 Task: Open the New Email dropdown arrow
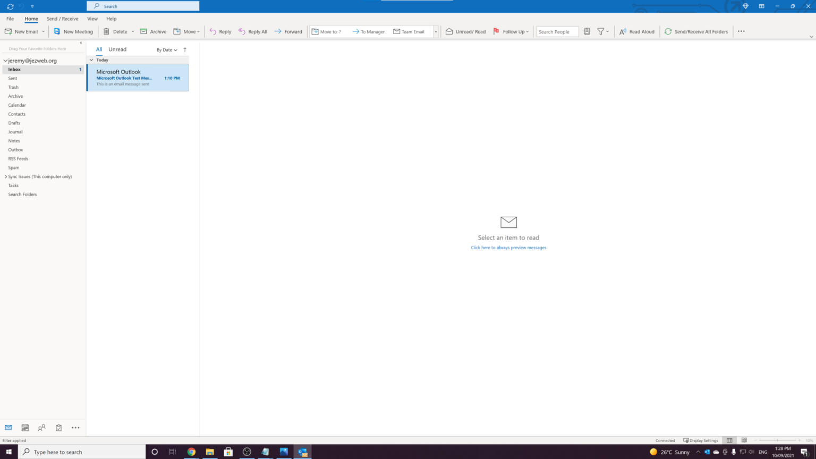coord(44,31)
